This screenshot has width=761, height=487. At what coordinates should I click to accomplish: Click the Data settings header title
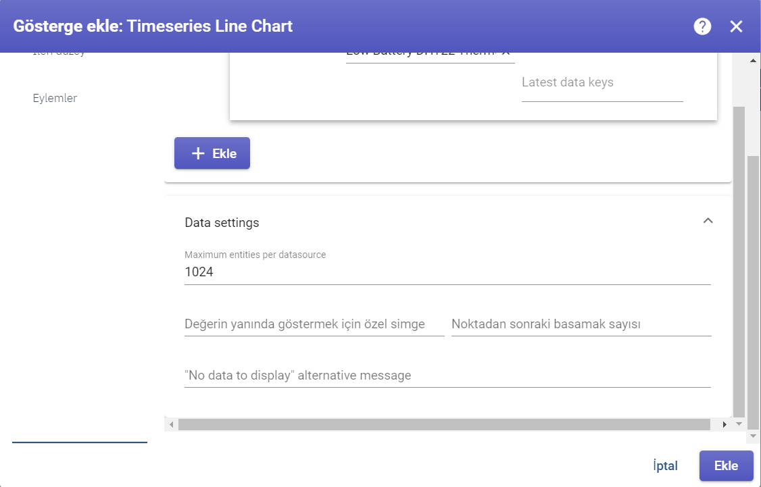pos(222,223)
